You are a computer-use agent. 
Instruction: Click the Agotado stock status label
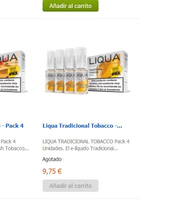[52, 159]
